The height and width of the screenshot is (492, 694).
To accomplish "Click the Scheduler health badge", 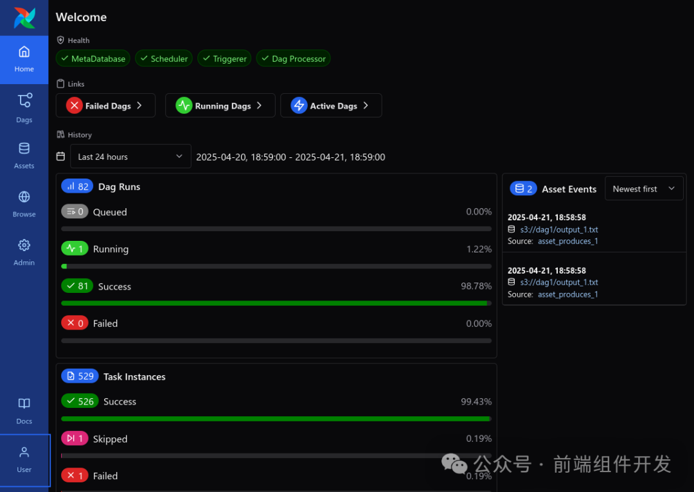I will (x=164, y=58).
